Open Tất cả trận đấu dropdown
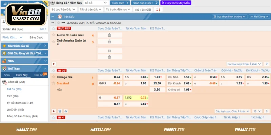 point(91,10)
